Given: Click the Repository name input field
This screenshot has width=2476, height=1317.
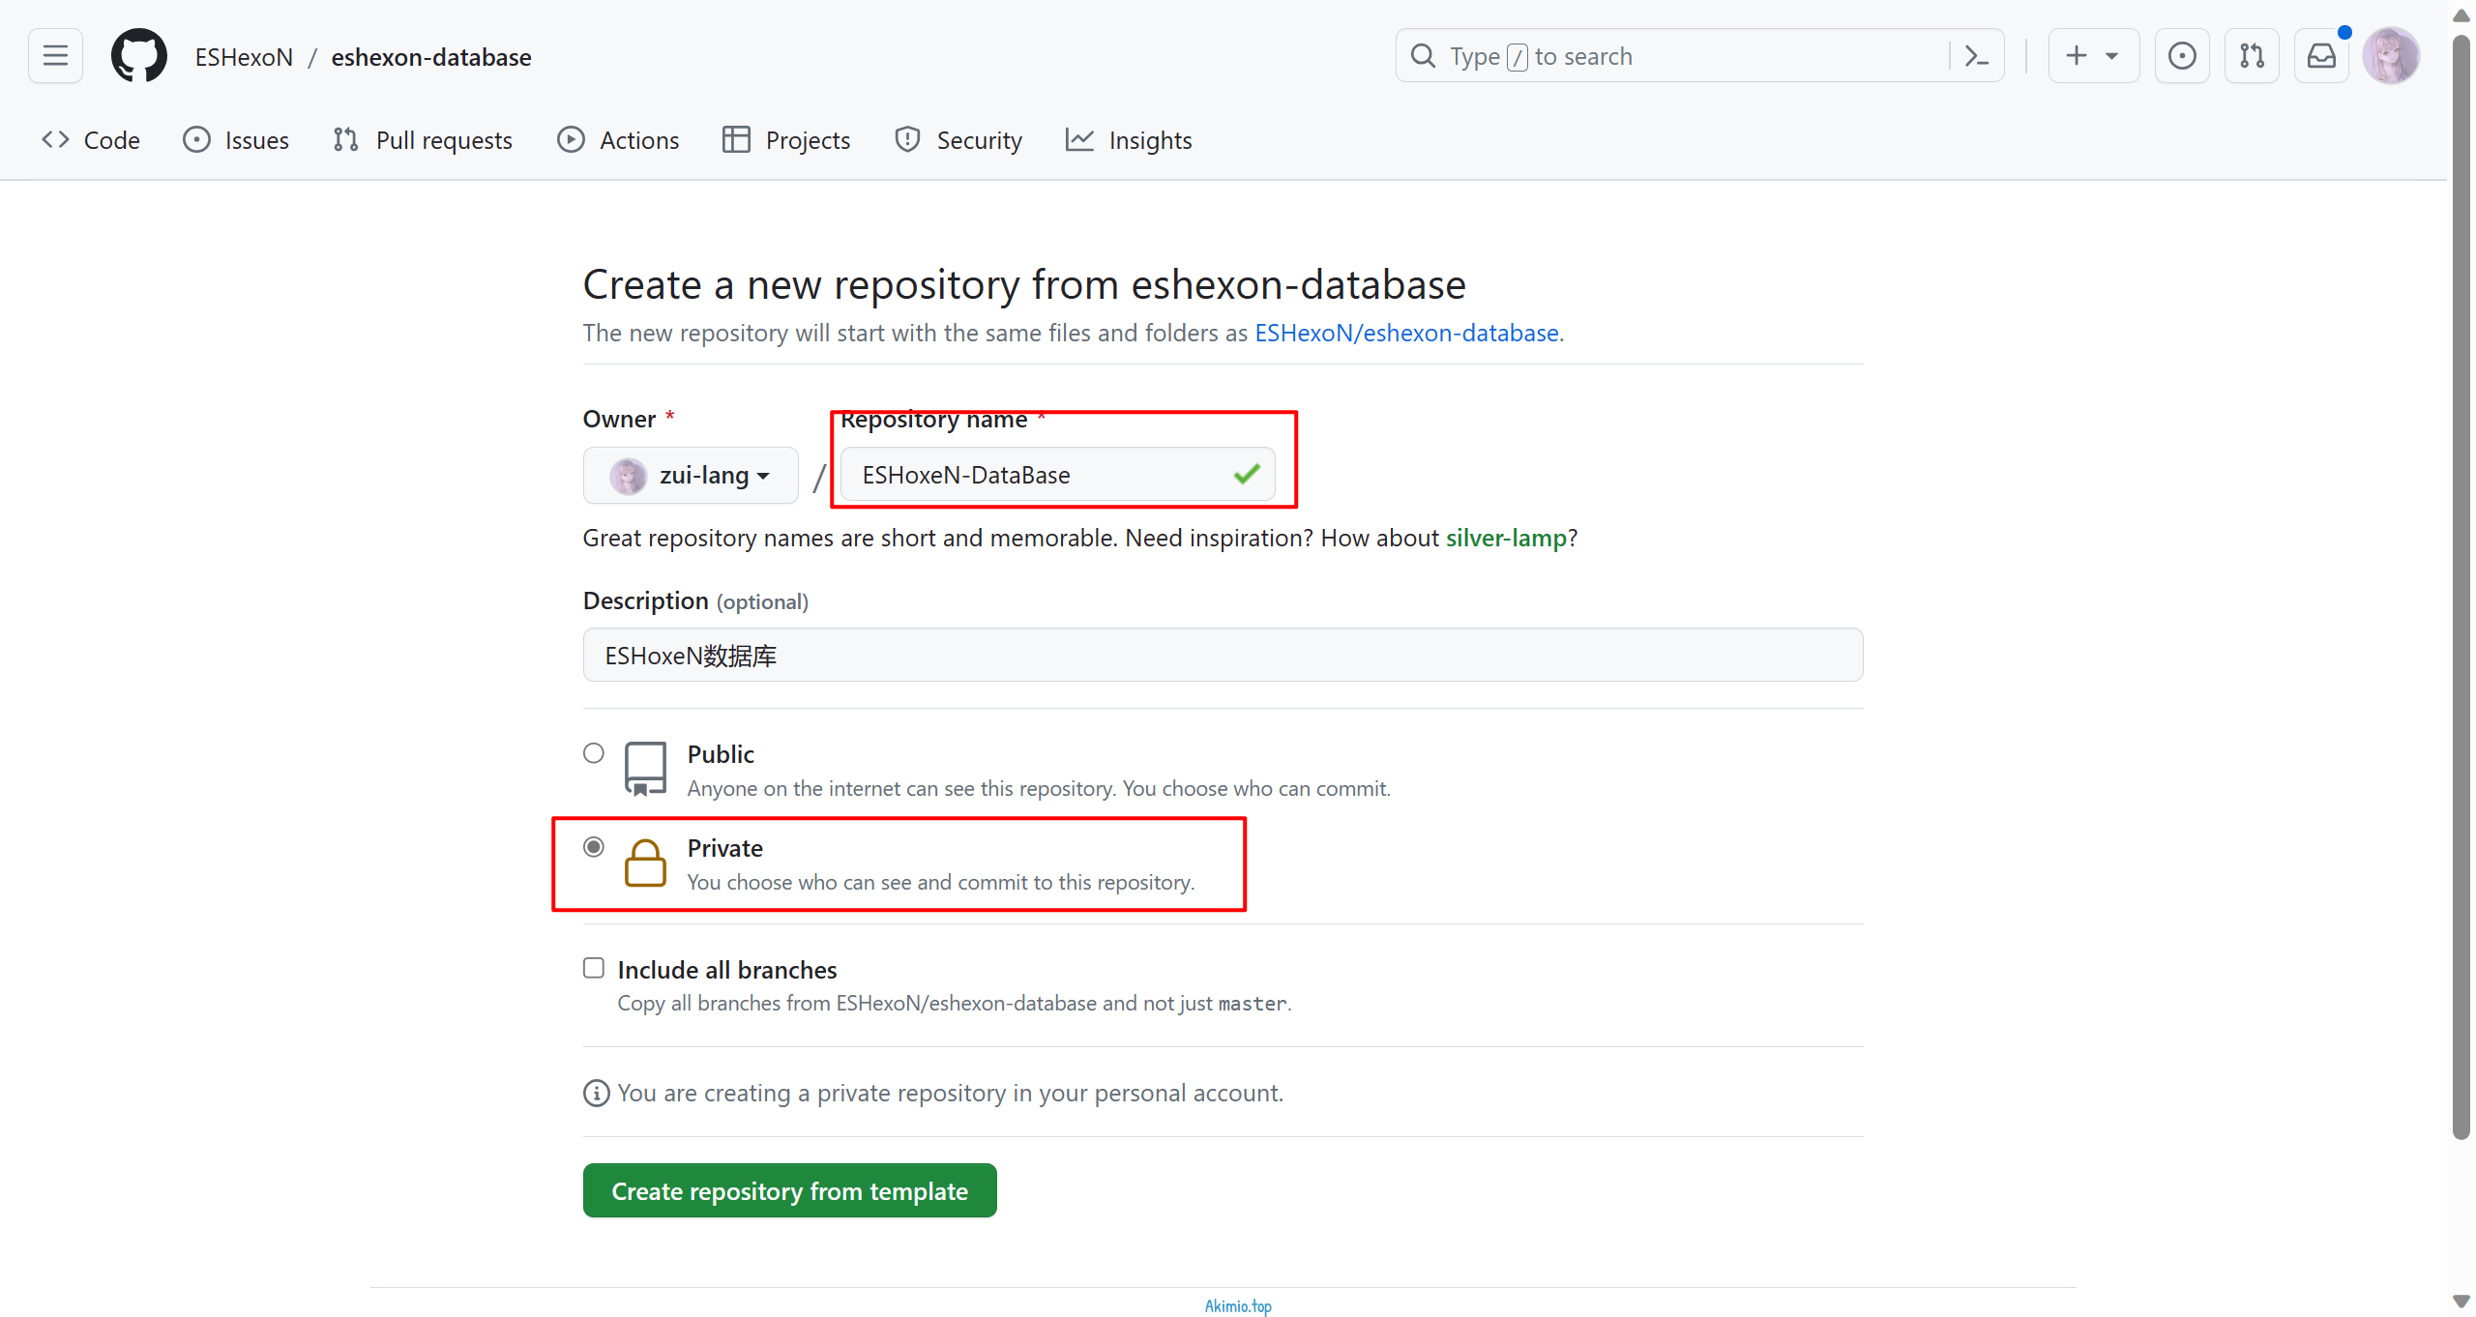Looking at the screenshot, I should pos(1057,475).
